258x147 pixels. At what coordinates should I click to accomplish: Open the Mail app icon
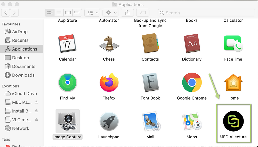point(151,121)
